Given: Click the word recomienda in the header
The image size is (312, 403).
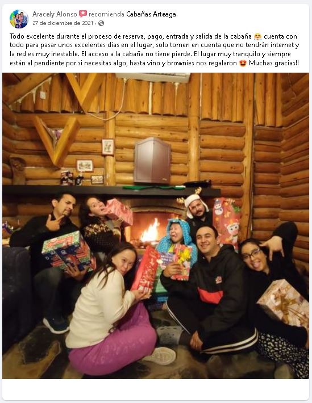Looking at the screenshot, I should tap(107, 14).
